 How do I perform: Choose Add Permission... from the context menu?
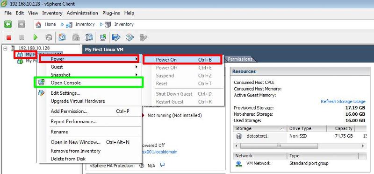click(x=89, y=111)
